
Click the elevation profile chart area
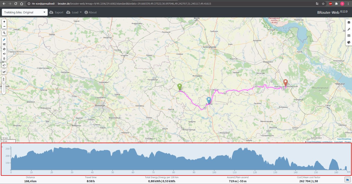coord(176,159)
